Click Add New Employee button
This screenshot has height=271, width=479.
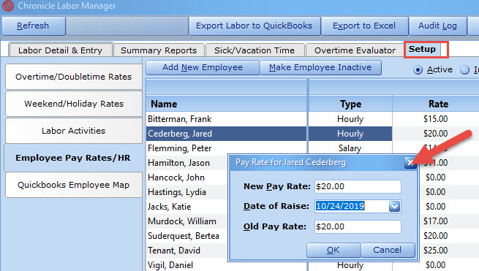pyautogui.click(x=203, y=67)
